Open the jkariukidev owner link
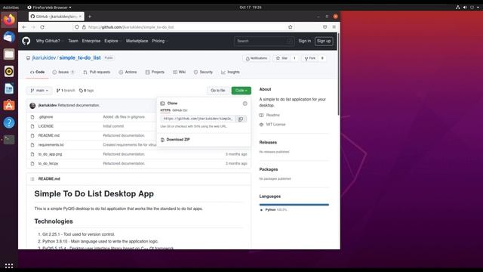 click(x=44, y=57)
